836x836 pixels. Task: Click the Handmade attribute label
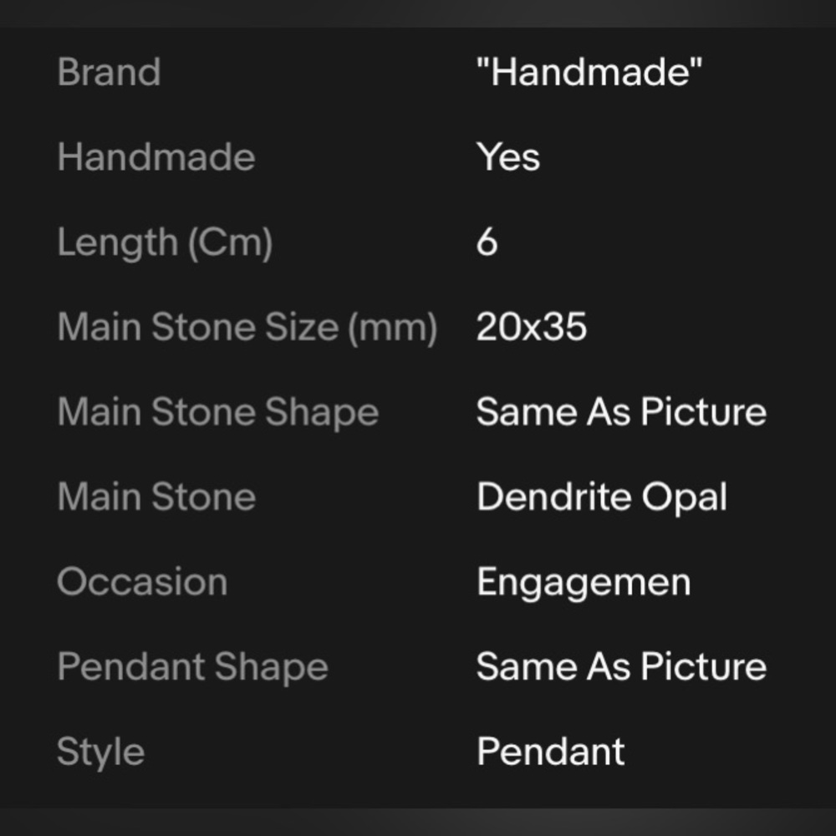tap(156, 157)
